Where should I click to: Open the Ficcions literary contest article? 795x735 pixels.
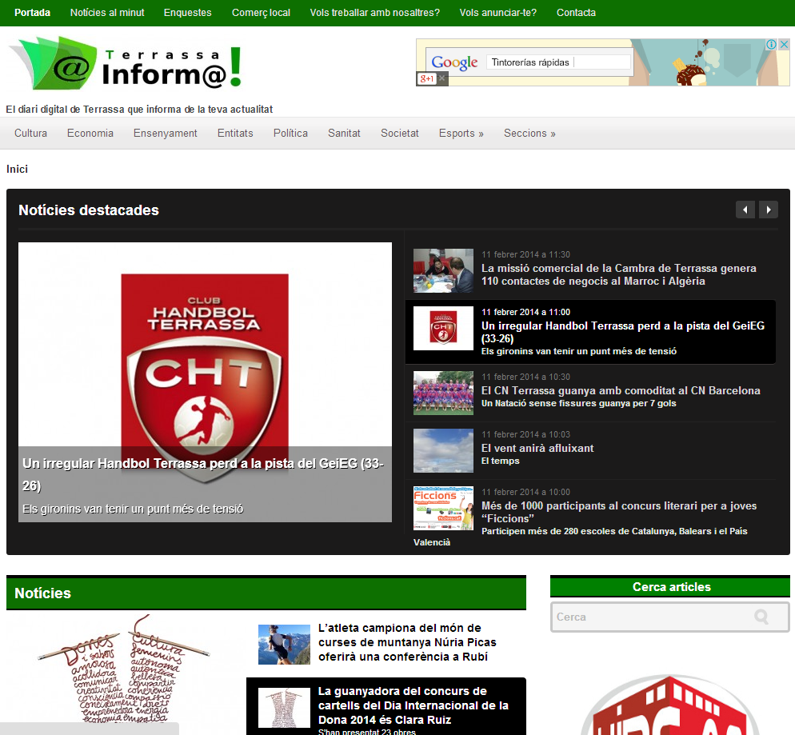(x=619, y=512)
